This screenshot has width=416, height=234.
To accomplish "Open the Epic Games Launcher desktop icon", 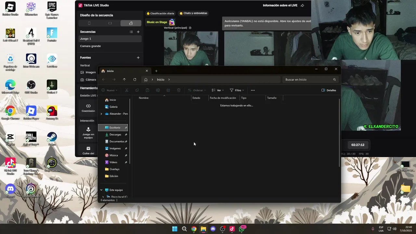I will [x=52, y=10].
